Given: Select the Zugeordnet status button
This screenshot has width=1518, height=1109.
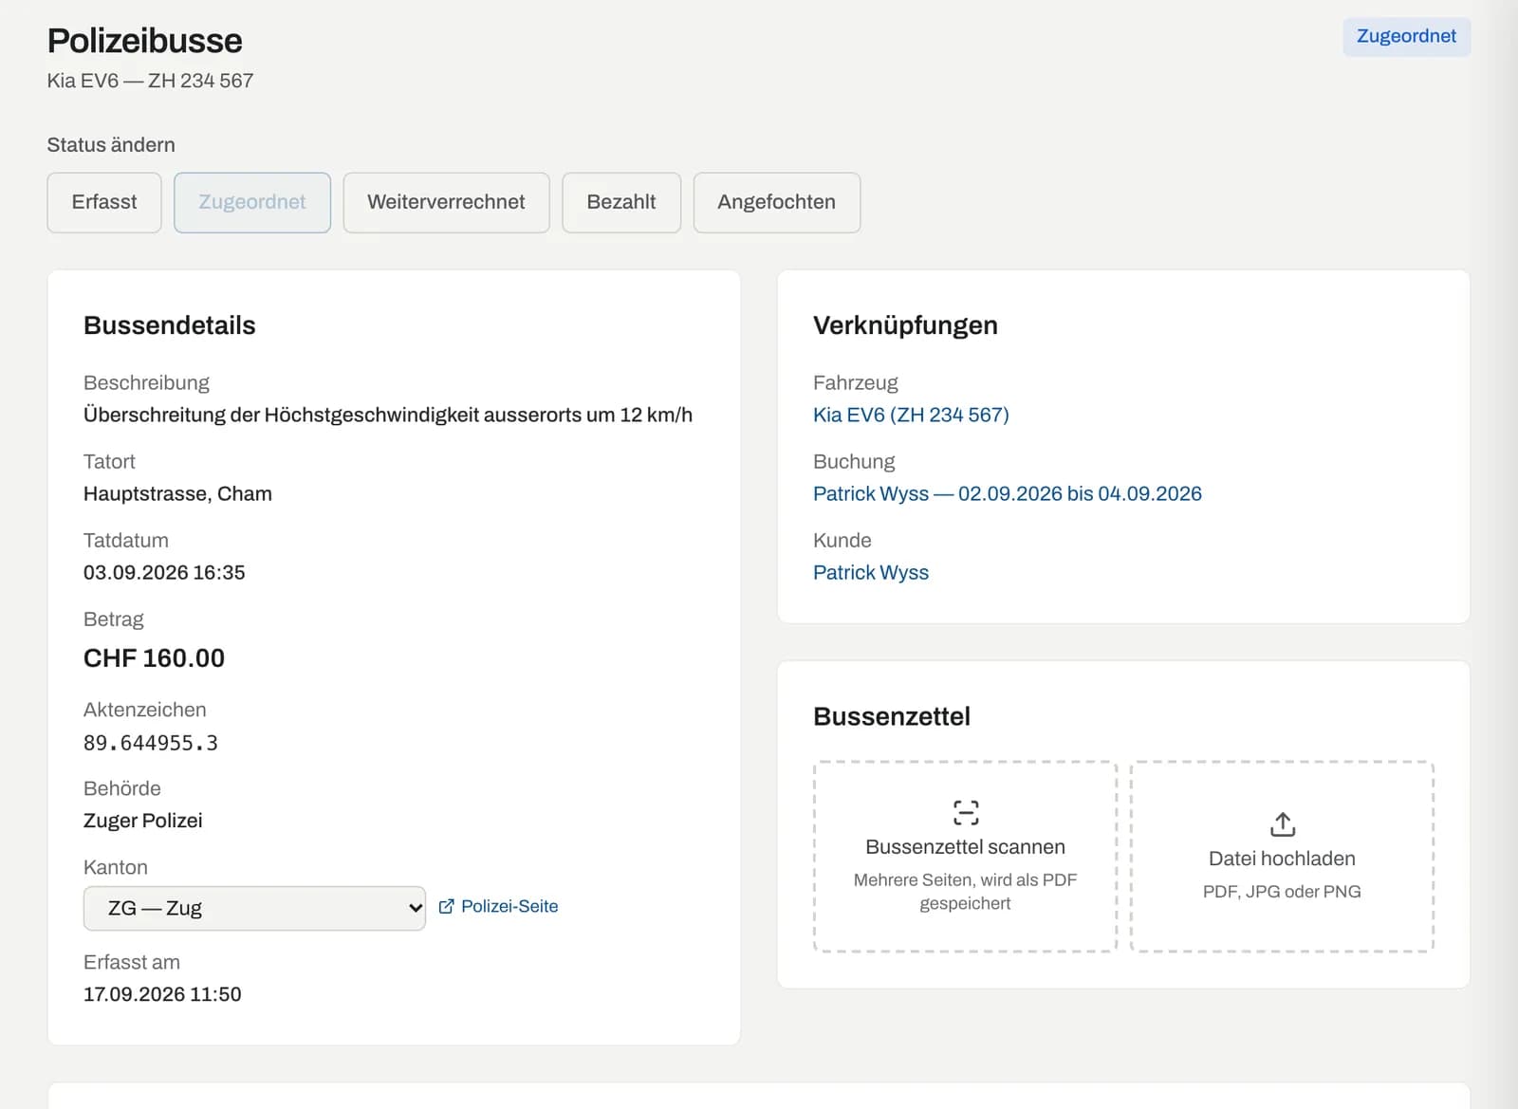Looking at the screenshot, I should (x=252, y=202).
